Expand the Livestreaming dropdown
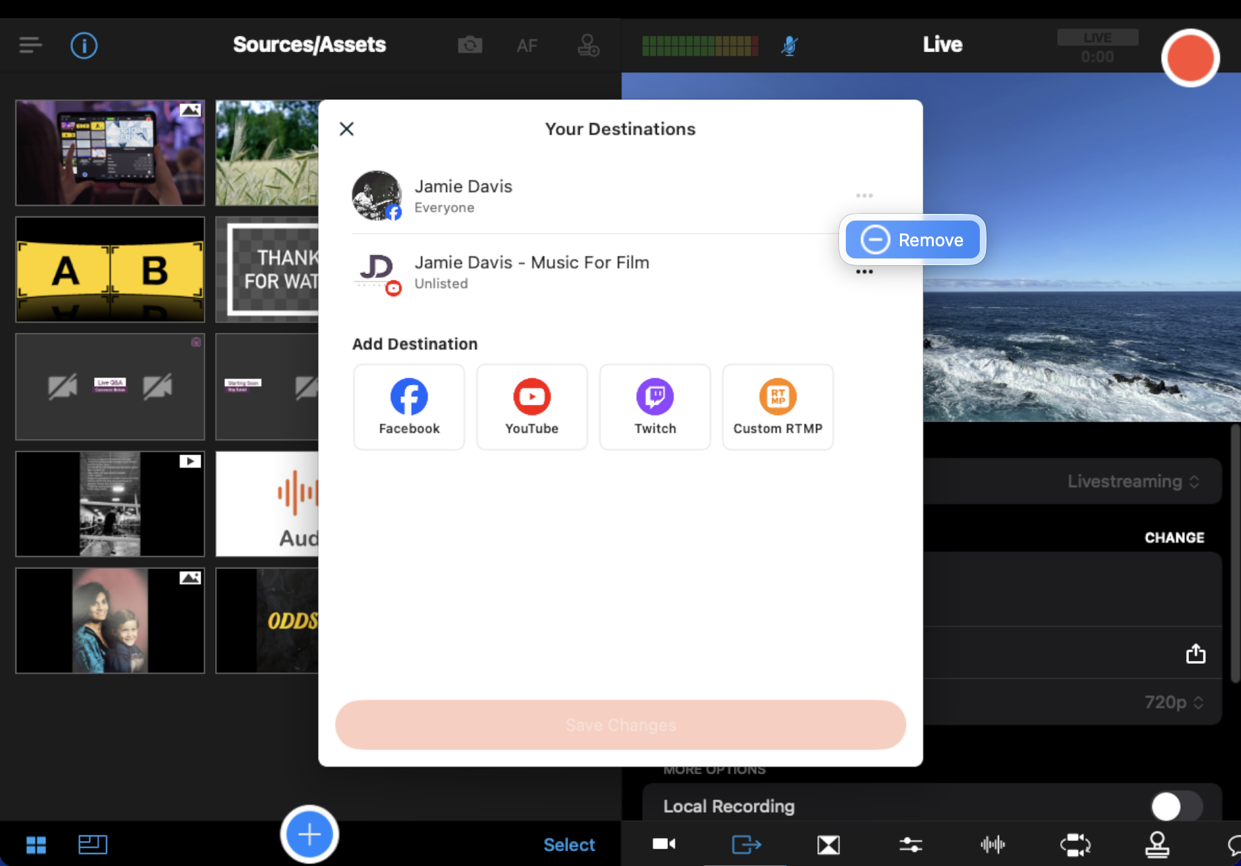Screen dimensions: 1241x866 1133,481
